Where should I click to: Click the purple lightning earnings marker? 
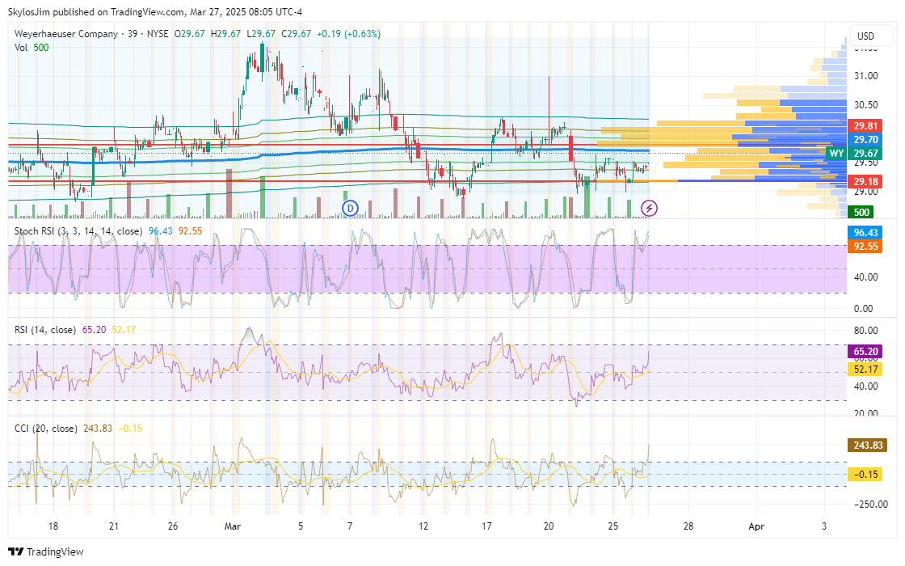pos(649,209)
